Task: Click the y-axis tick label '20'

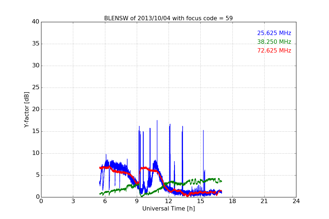Action: pyautogui.click(x=36, y=109)
